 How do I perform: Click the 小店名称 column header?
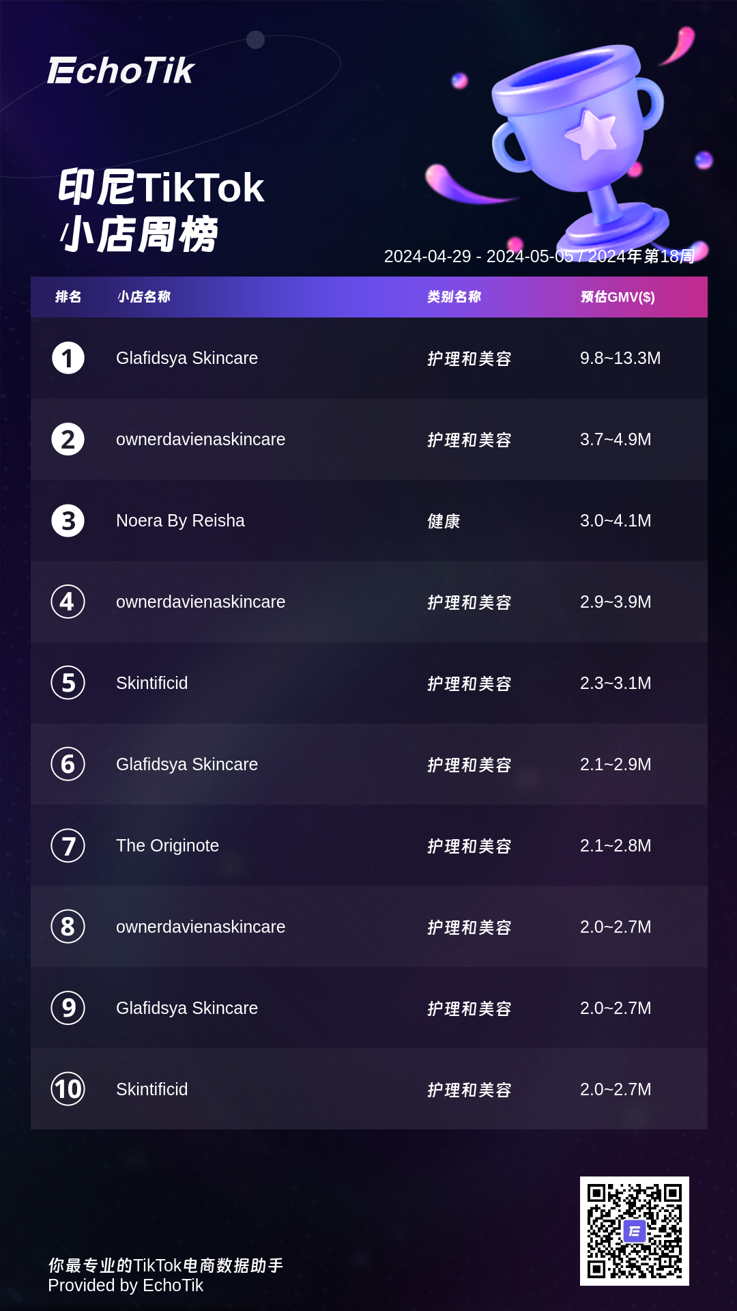click(144, 297)
